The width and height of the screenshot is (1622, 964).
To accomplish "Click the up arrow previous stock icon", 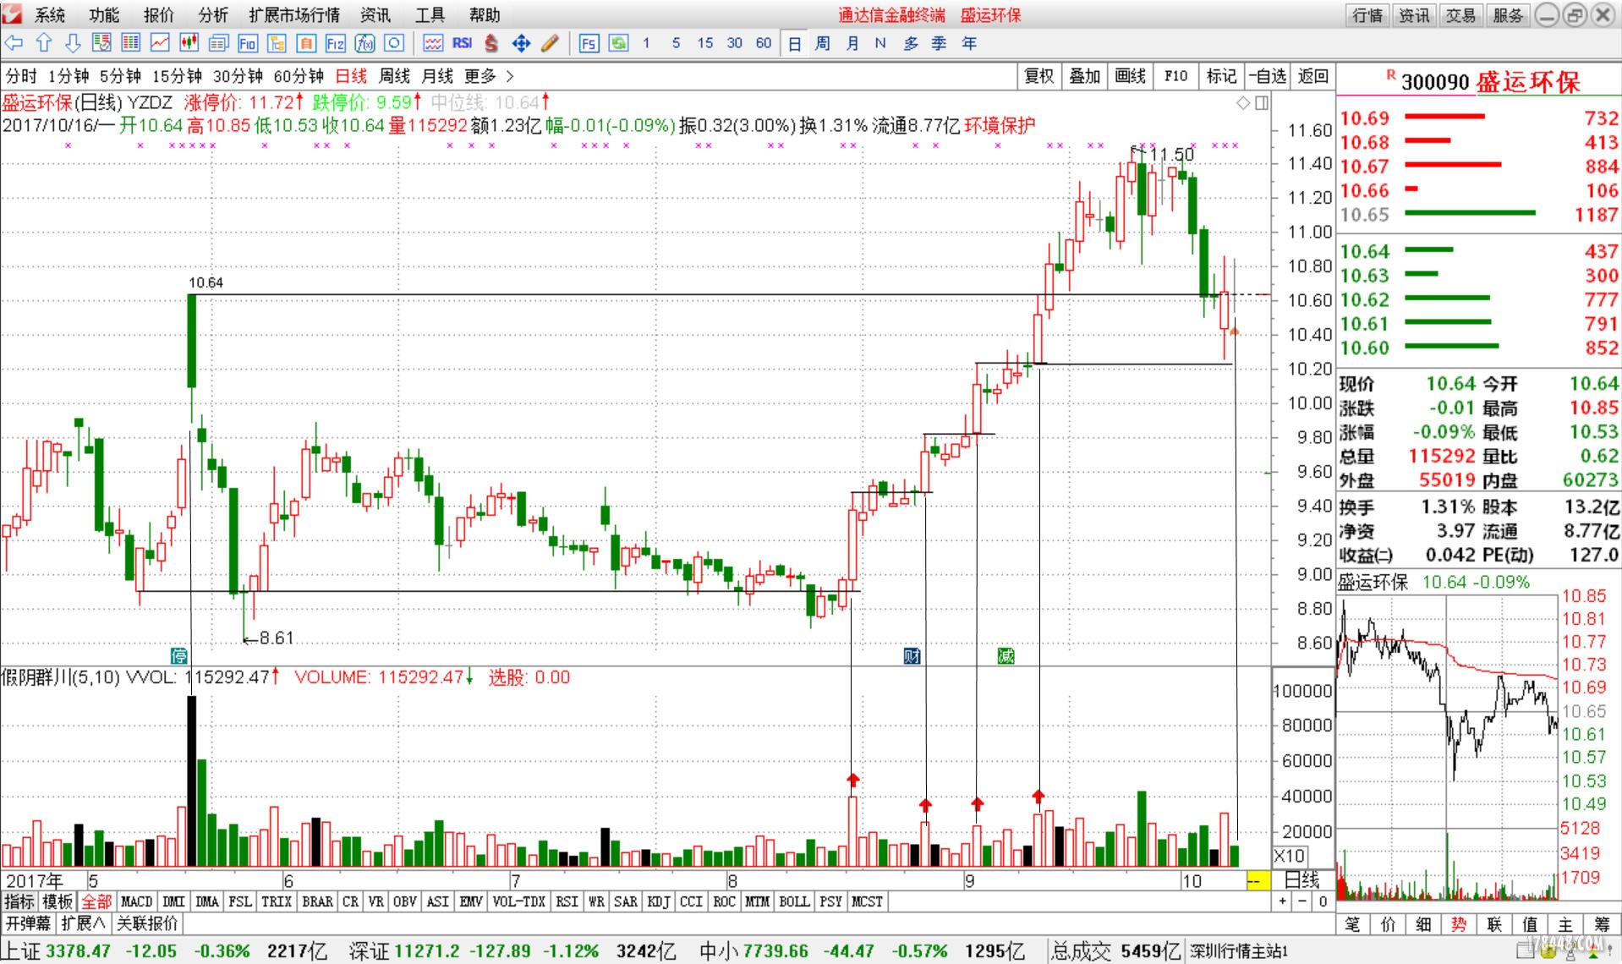I will coord(44,43).
